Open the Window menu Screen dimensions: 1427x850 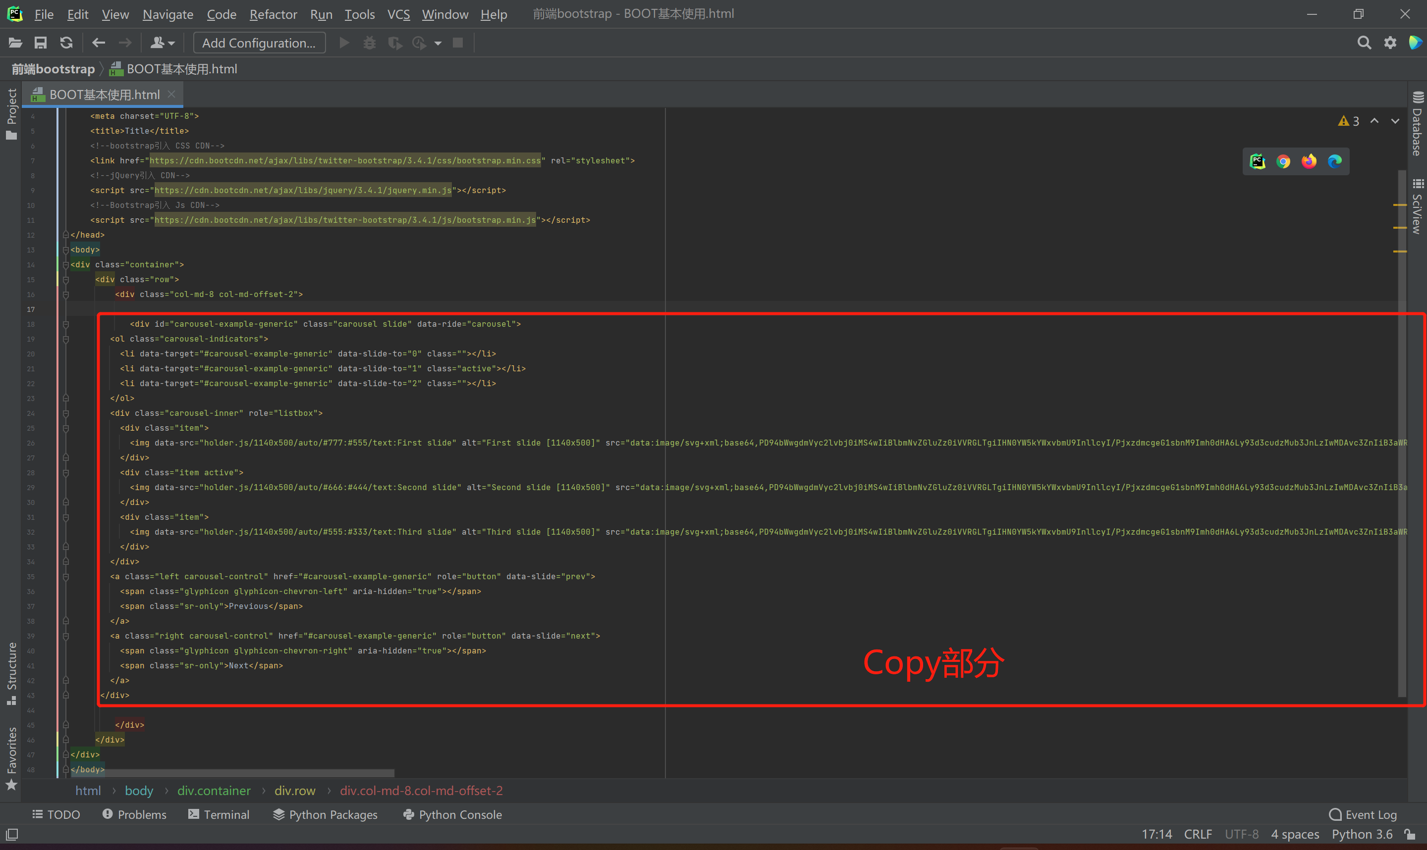pyautogui.click(x=445, y=14)
